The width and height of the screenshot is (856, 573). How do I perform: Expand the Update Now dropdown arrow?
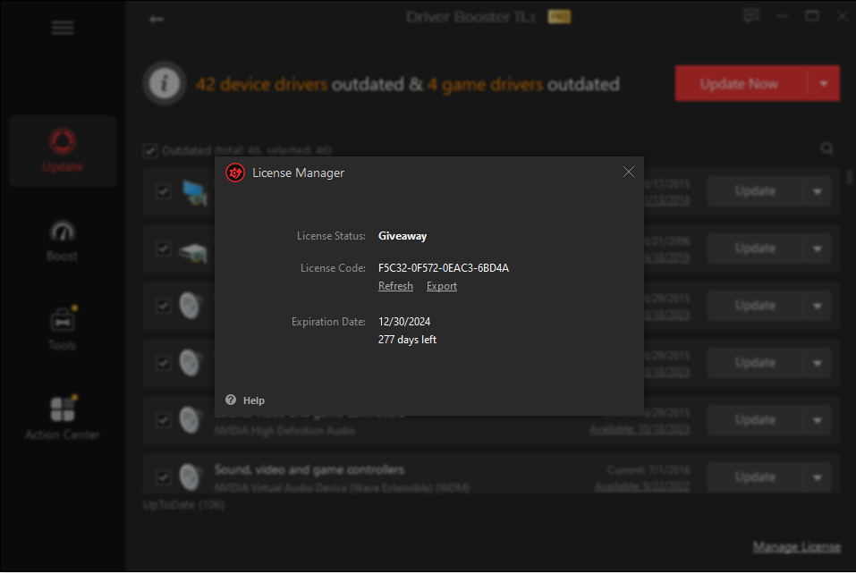coord(822,82)
